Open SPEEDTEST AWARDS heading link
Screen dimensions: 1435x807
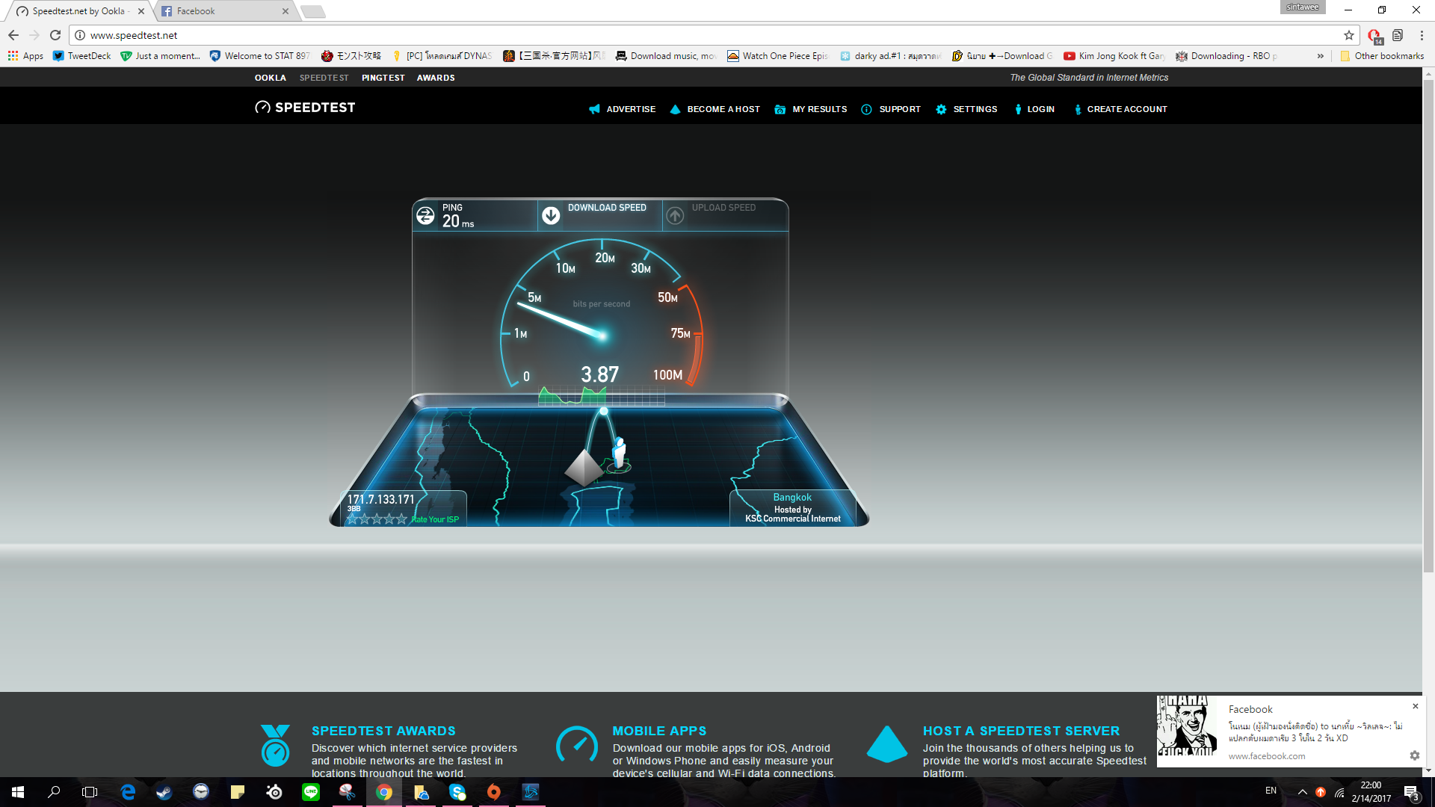pos(383,731)
